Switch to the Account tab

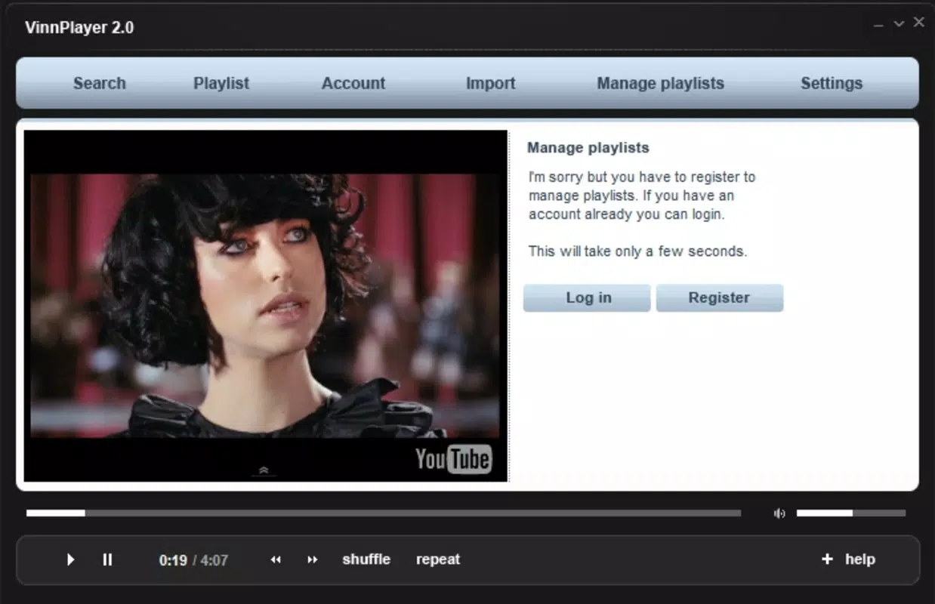pos(353,83)
